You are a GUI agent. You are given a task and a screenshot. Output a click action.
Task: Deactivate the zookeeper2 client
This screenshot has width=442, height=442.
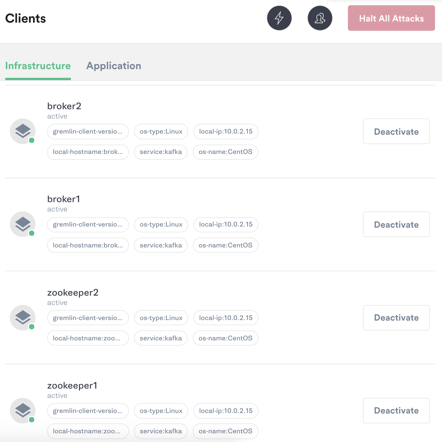[x=396, y=317]
